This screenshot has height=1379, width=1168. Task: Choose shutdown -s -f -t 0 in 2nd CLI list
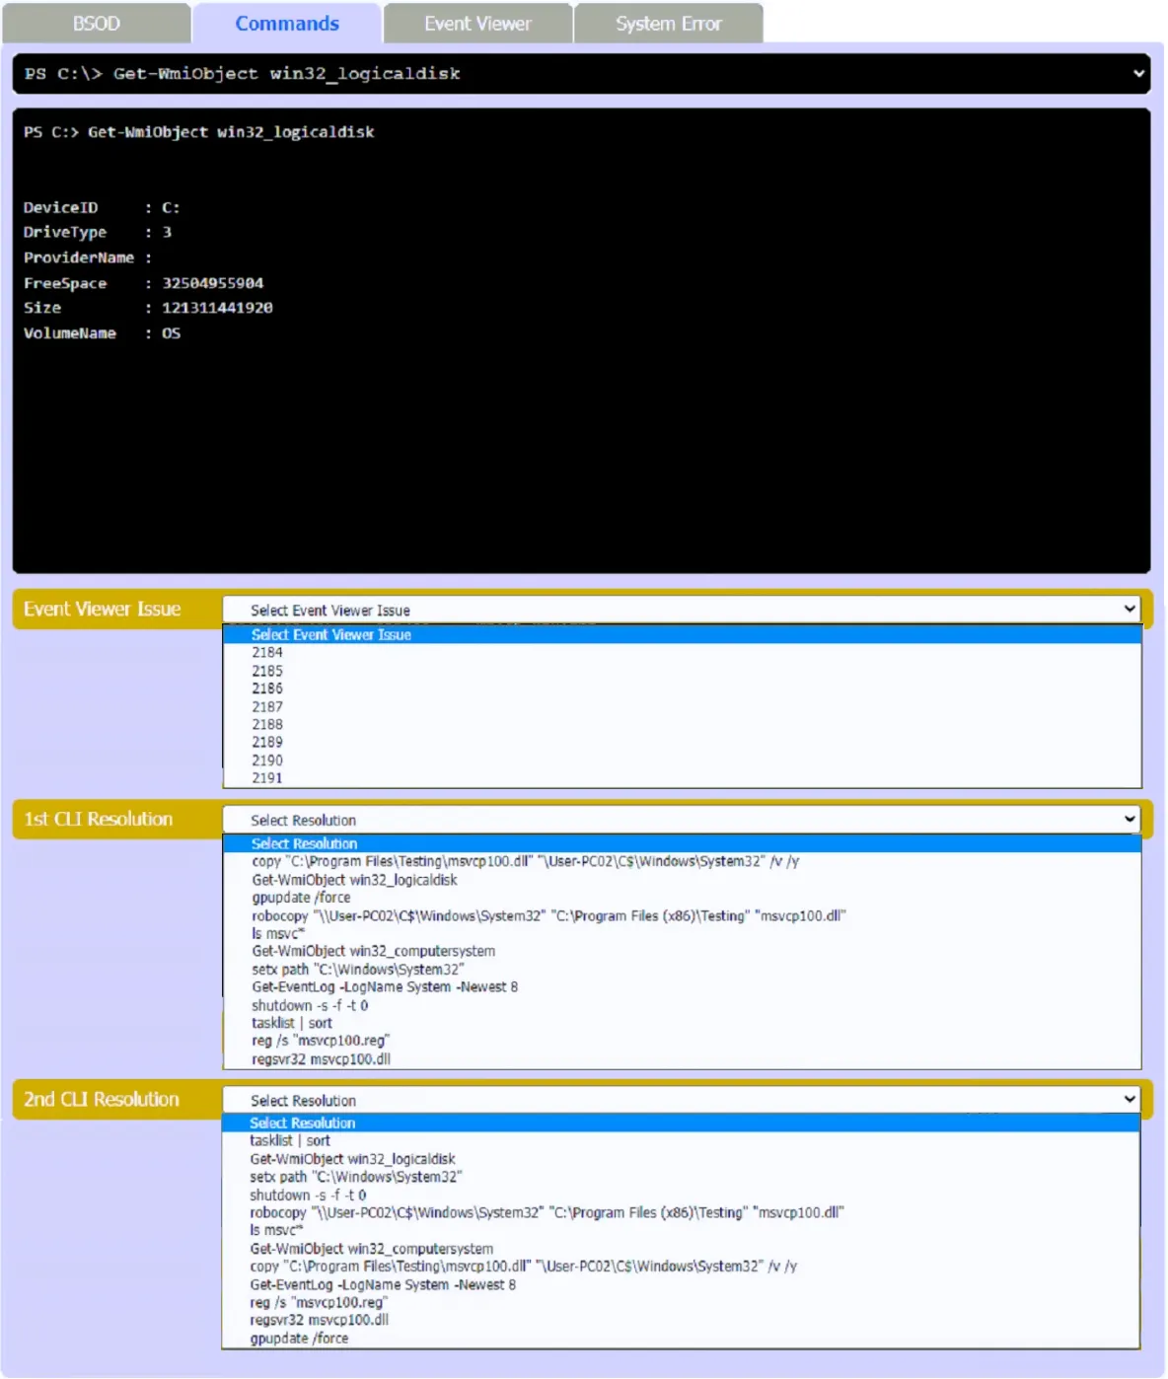pos(681,1195)
